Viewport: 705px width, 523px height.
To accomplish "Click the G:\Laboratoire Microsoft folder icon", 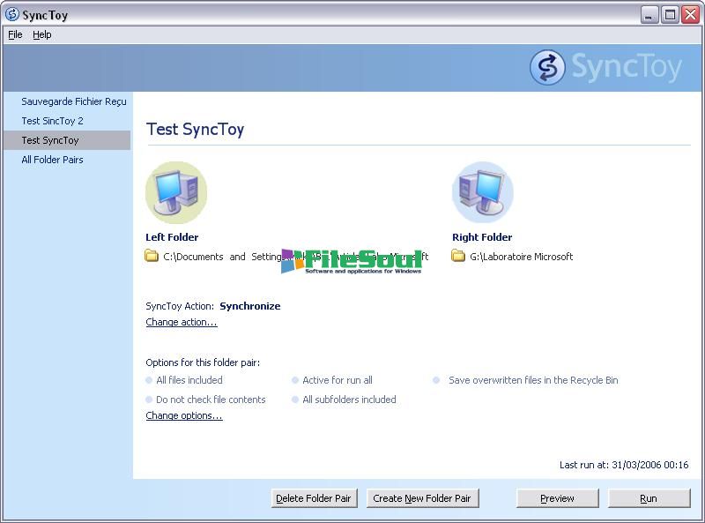I will (458, 256).
